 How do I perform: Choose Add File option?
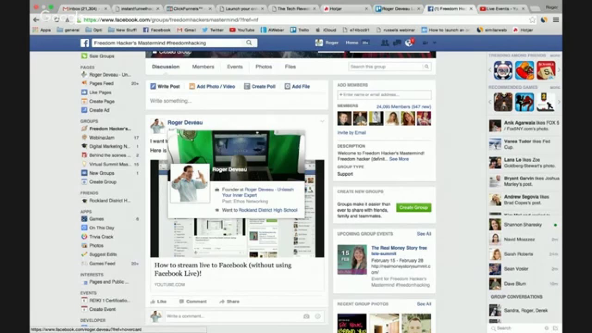point(297,86)
